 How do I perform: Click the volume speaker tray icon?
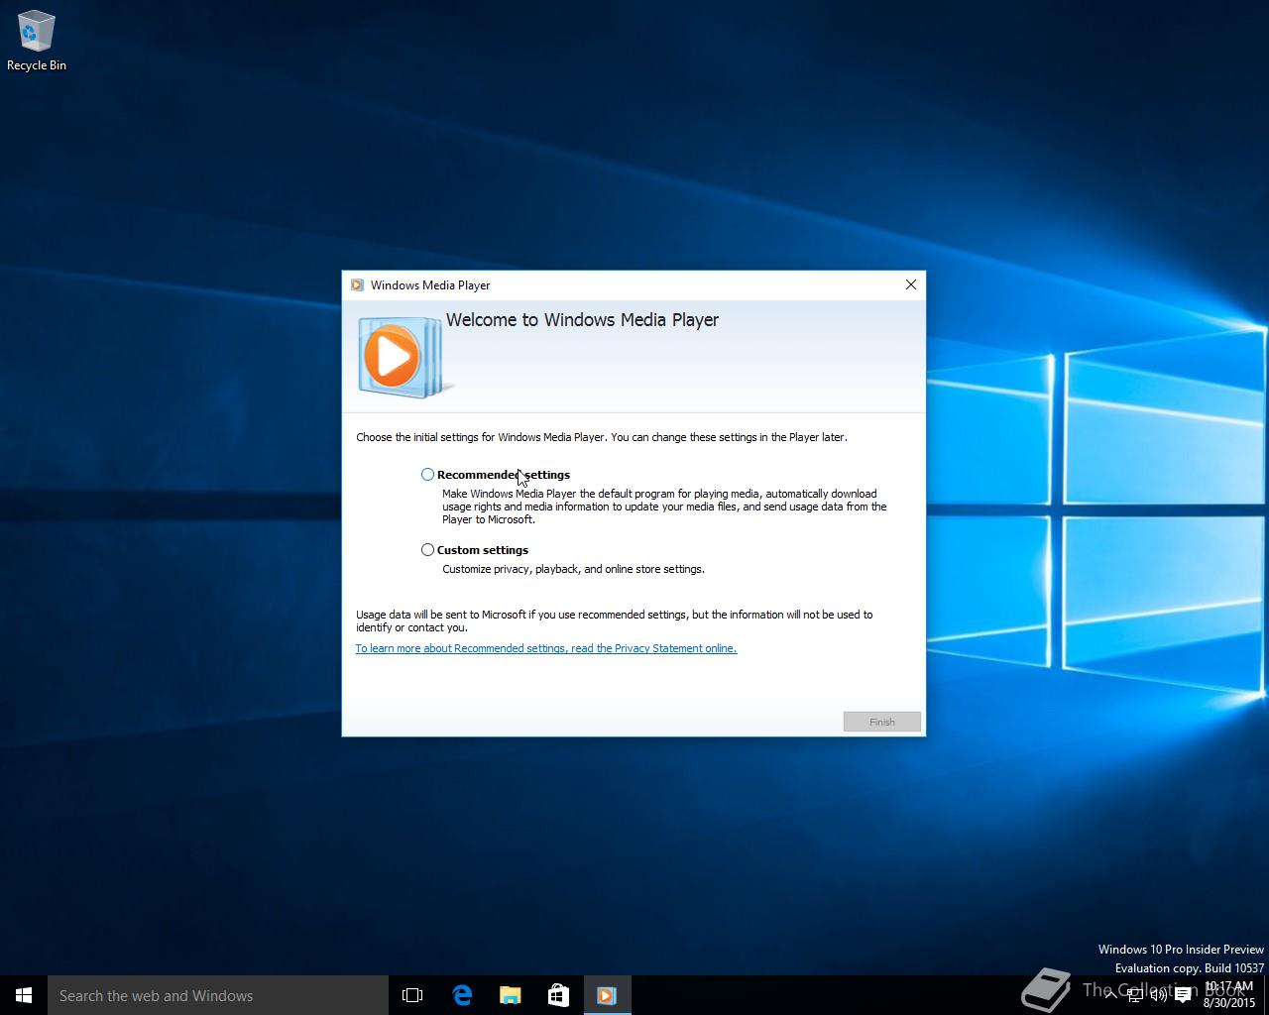(1158, 995)
